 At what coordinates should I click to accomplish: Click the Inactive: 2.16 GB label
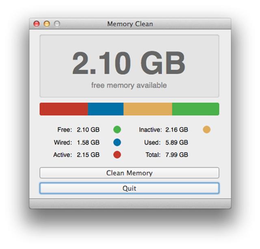point(163,130)
